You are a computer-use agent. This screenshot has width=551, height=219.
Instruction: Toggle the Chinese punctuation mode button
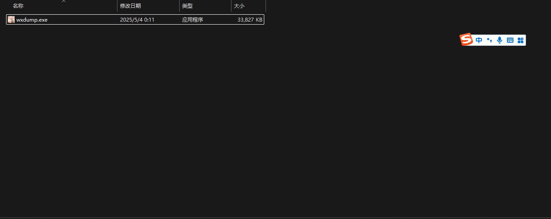point(489,40)
